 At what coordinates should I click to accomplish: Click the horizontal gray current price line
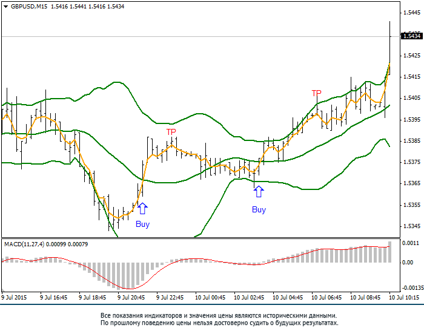(200, 36)
